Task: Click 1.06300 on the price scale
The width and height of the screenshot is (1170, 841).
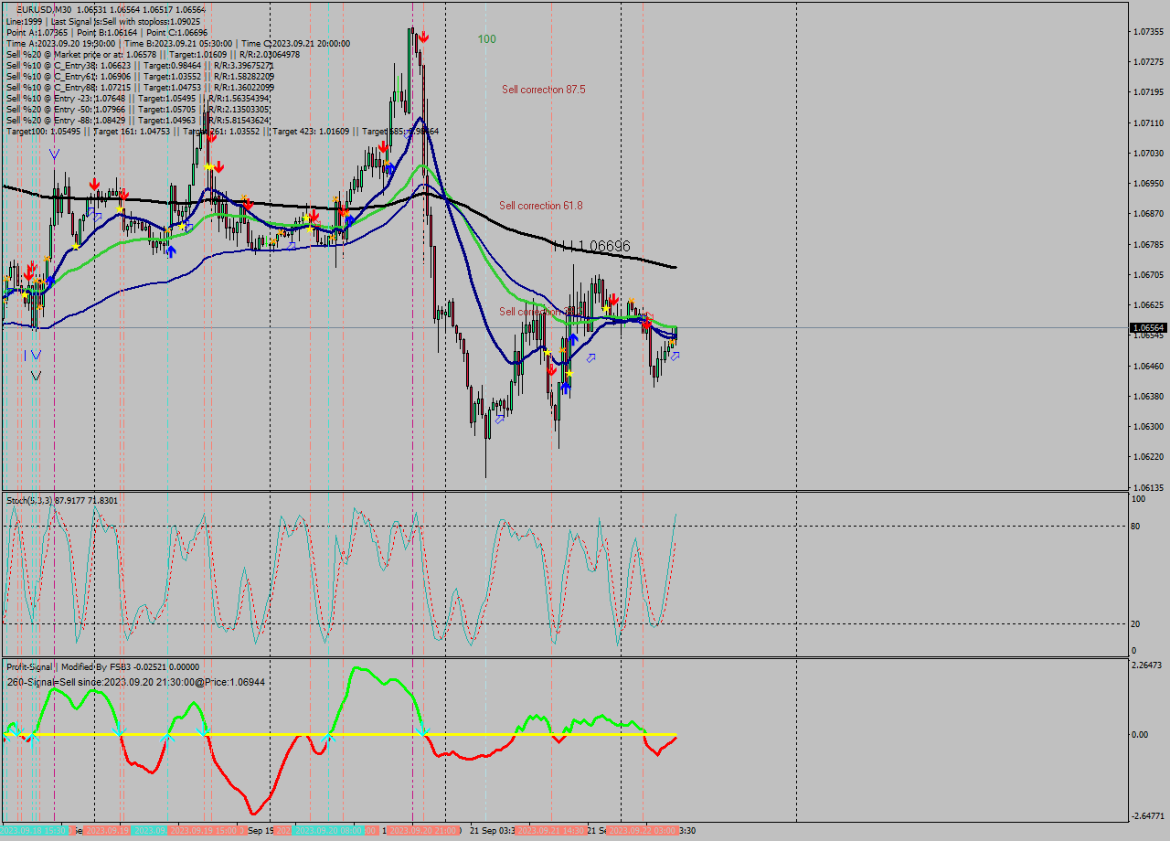Action: click(x=1148, y=426)
